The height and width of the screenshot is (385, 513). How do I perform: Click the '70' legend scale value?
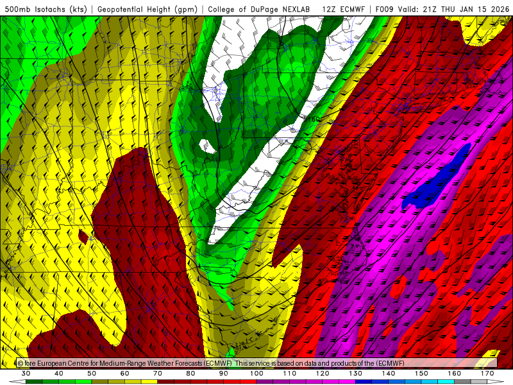click(x=158, y=373)
